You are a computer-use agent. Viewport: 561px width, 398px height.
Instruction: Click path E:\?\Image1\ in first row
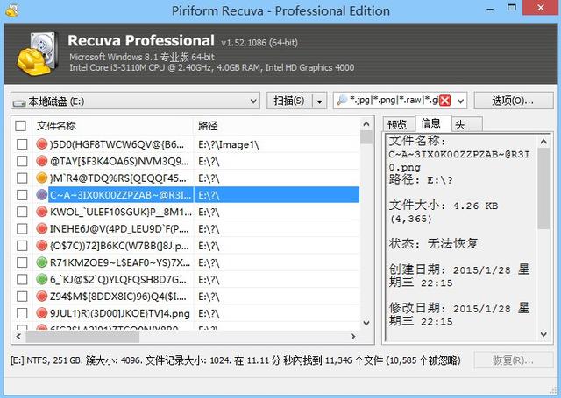229,144
